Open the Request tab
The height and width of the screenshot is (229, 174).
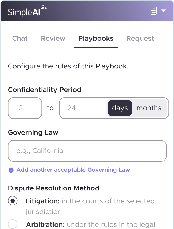tap(140, 38)
